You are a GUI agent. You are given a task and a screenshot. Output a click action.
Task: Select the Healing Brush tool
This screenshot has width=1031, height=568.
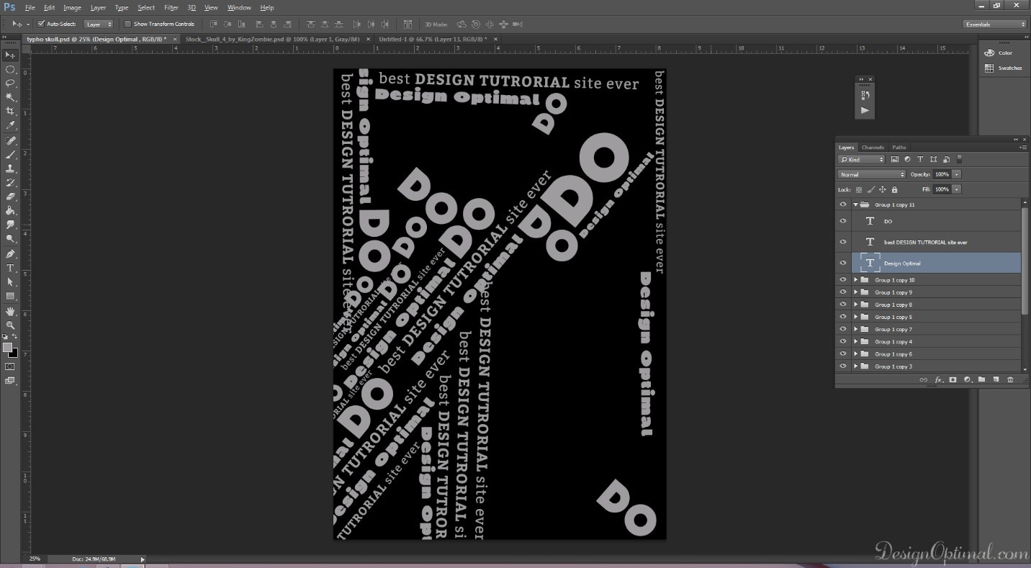tap(10, 140)
